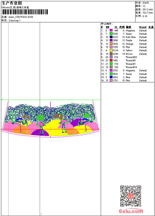Click the Brand column header
Viewport: 155px width, 216px height.
(143, 27)
